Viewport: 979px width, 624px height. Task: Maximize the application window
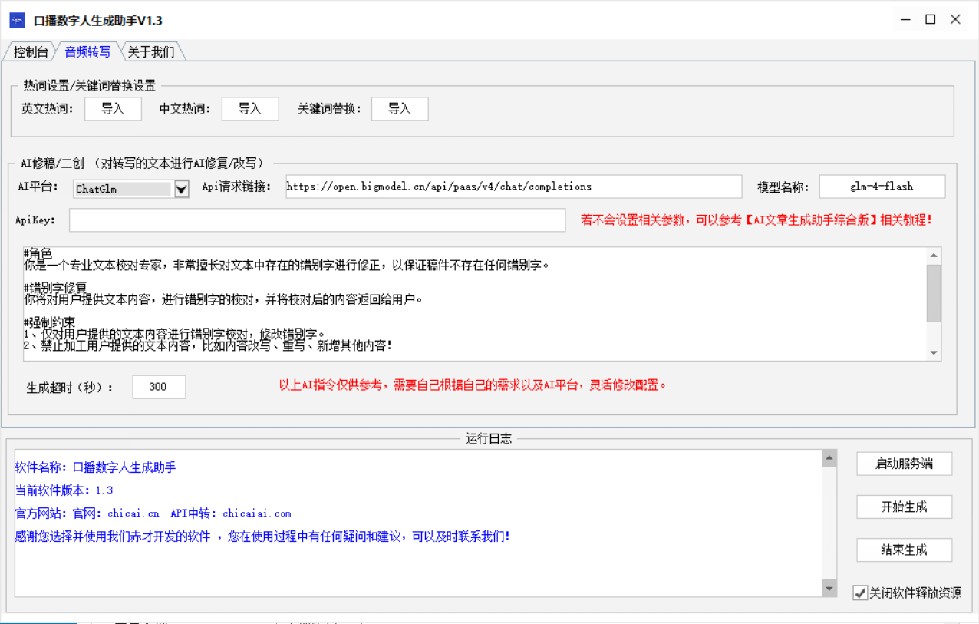(931, 20)
